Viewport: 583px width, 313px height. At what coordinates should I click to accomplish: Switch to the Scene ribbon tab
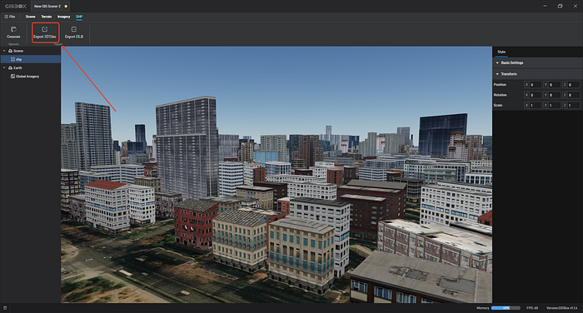31,17
